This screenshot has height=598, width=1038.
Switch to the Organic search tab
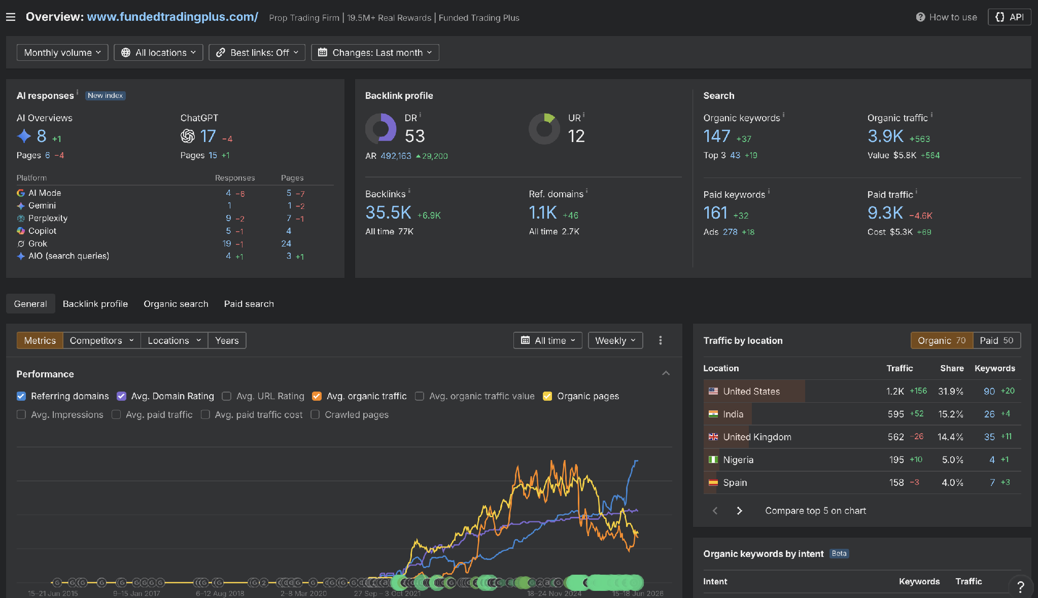[x=176, y=304]
